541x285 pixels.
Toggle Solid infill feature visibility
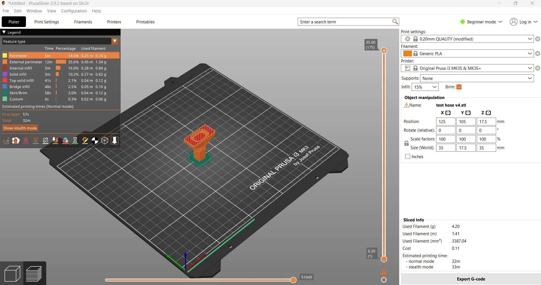tap(5, 74)
